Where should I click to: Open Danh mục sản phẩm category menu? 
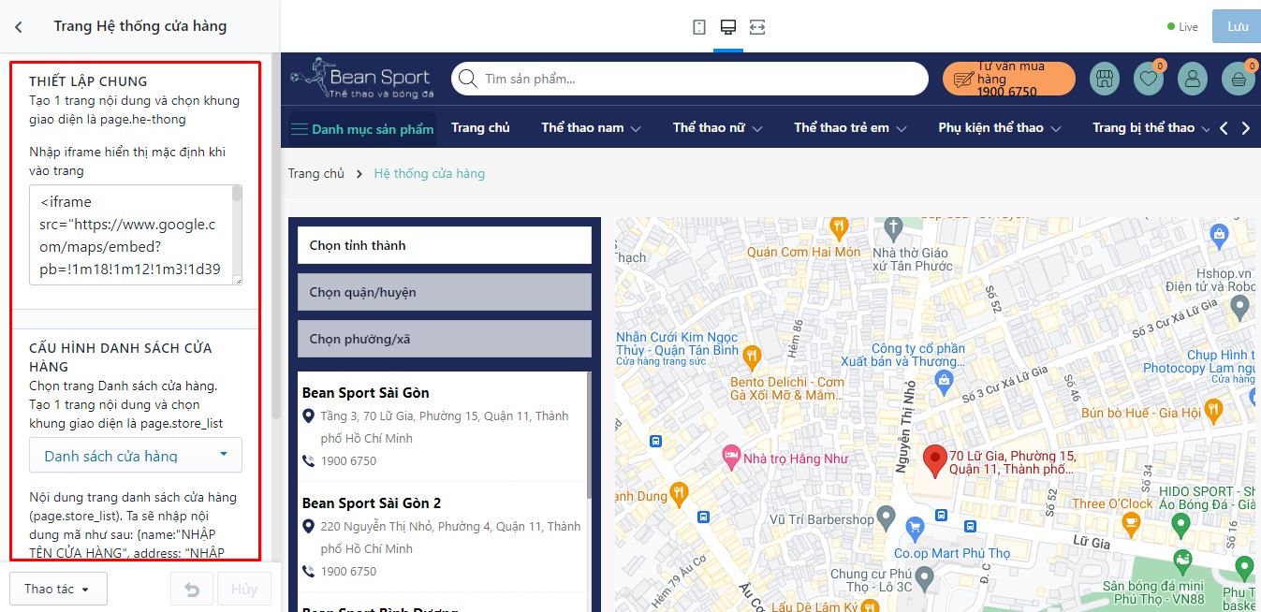(x=362, y=129)
